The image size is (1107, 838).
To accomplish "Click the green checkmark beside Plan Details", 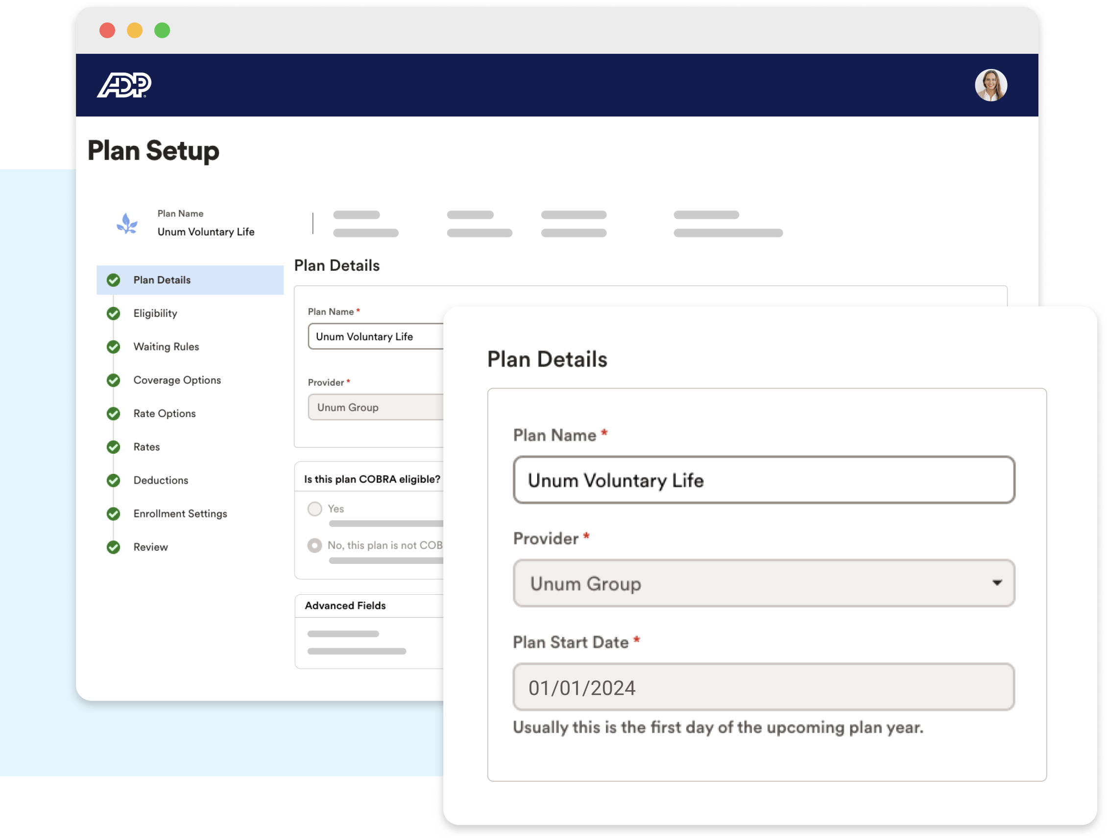I will (114, 280).
